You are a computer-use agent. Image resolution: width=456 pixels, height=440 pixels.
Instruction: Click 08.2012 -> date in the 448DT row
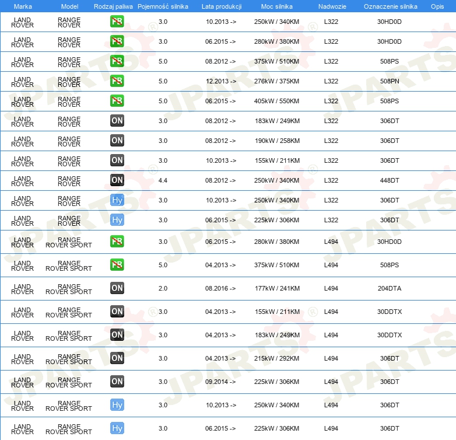pyautogui.click(x=220, y=180)
